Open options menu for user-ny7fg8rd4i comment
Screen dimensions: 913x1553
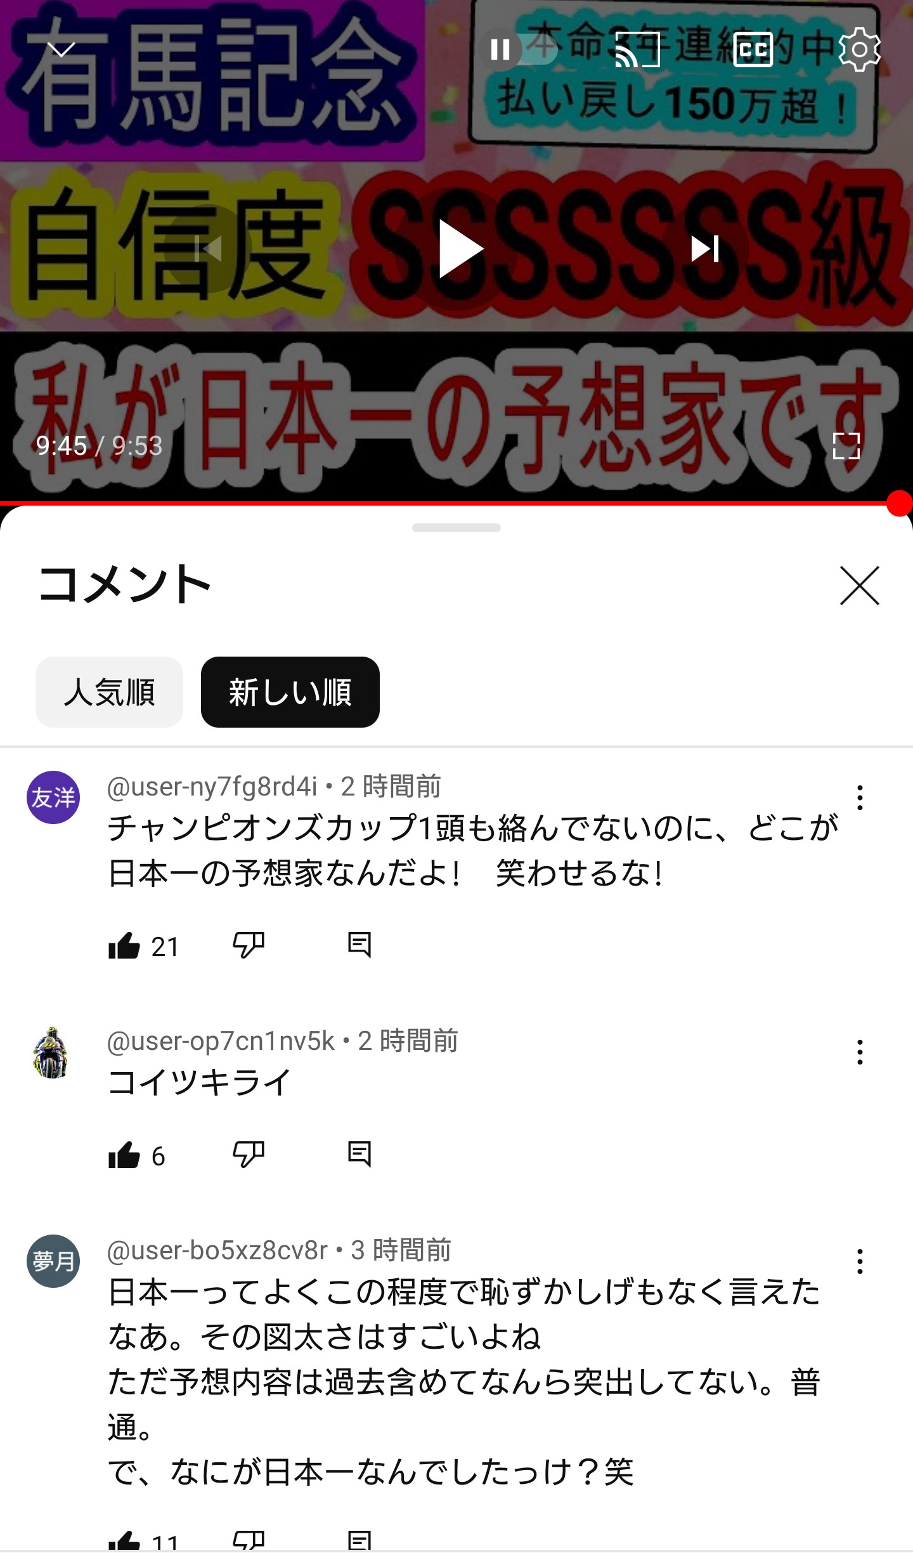tap(860, 797)
